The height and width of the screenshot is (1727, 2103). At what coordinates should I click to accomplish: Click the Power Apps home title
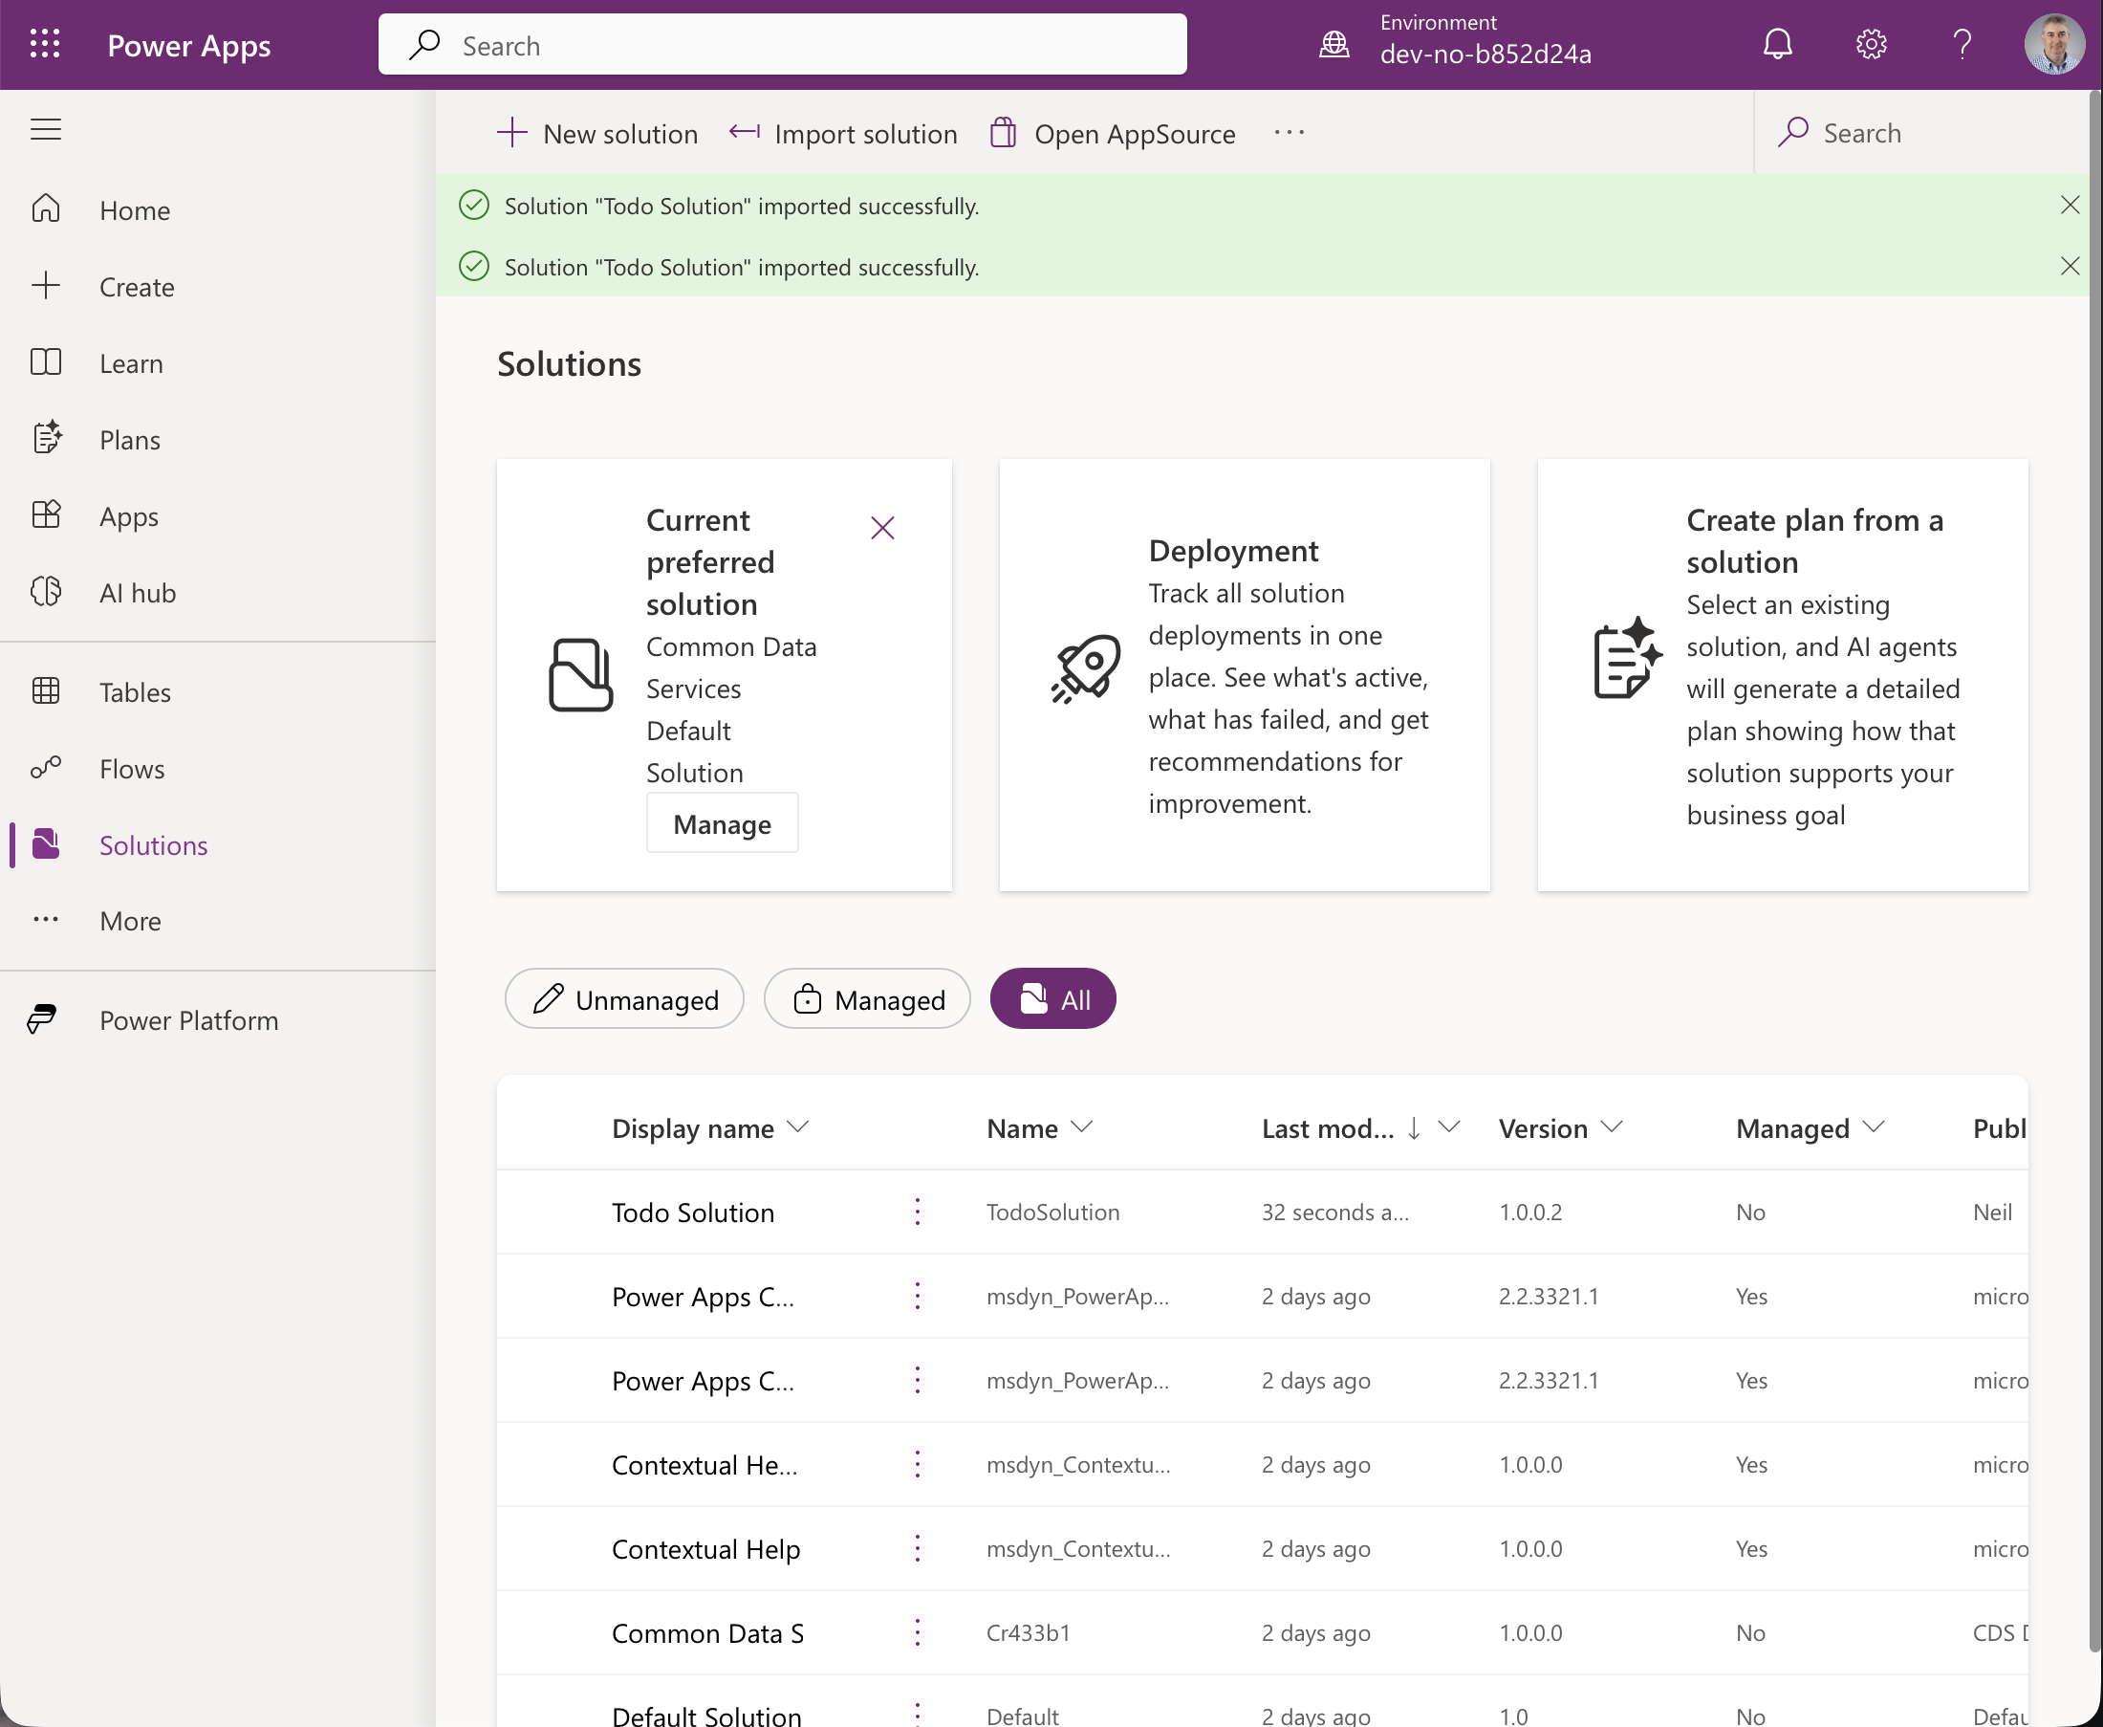[x=189, y=46]
